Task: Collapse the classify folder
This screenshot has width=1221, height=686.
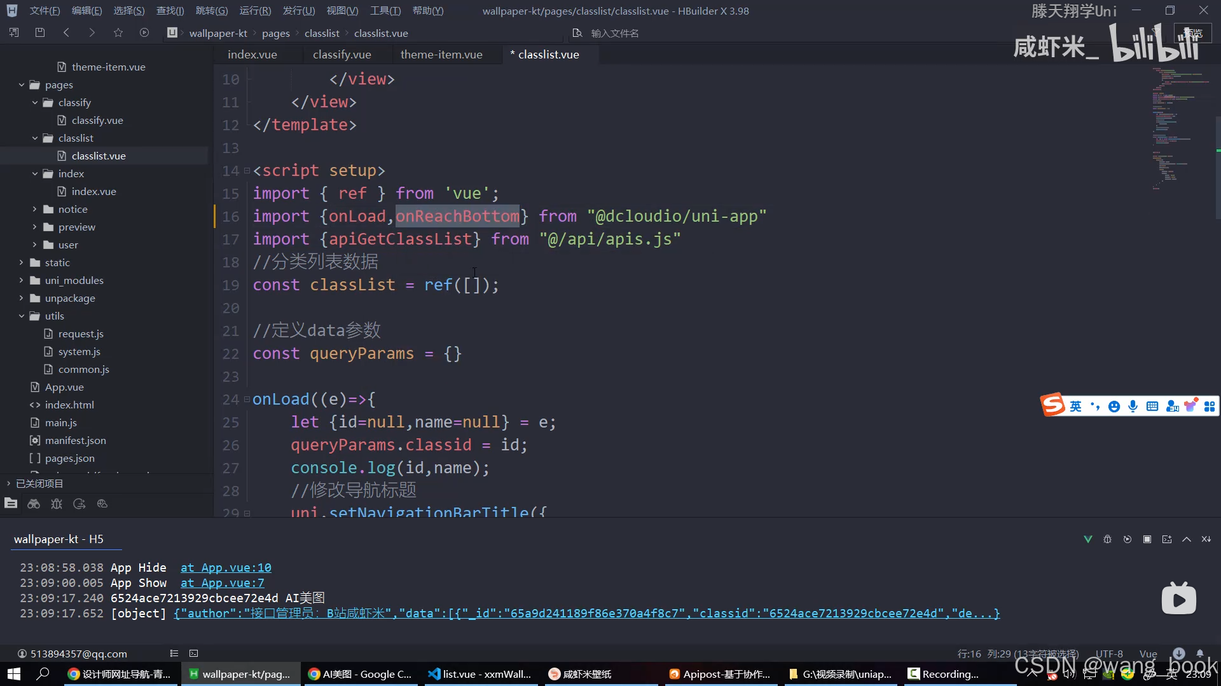Action: point(35,102)
